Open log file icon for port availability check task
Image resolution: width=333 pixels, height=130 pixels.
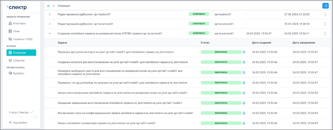(x=244, y=52)
